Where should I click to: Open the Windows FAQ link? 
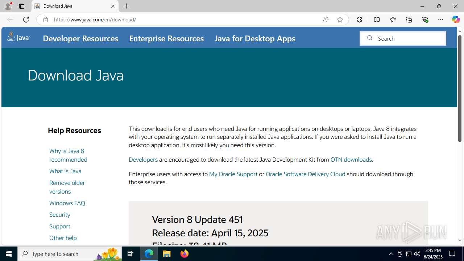67,203
